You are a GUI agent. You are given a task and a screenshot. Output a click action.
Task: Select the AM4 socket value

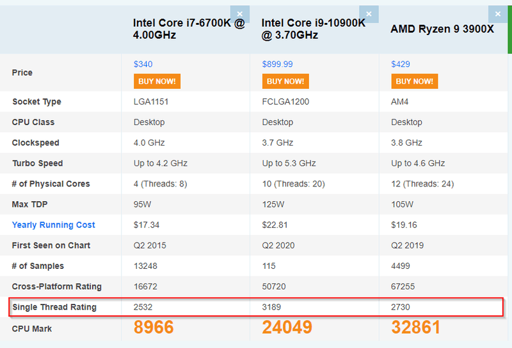point(399,102)
